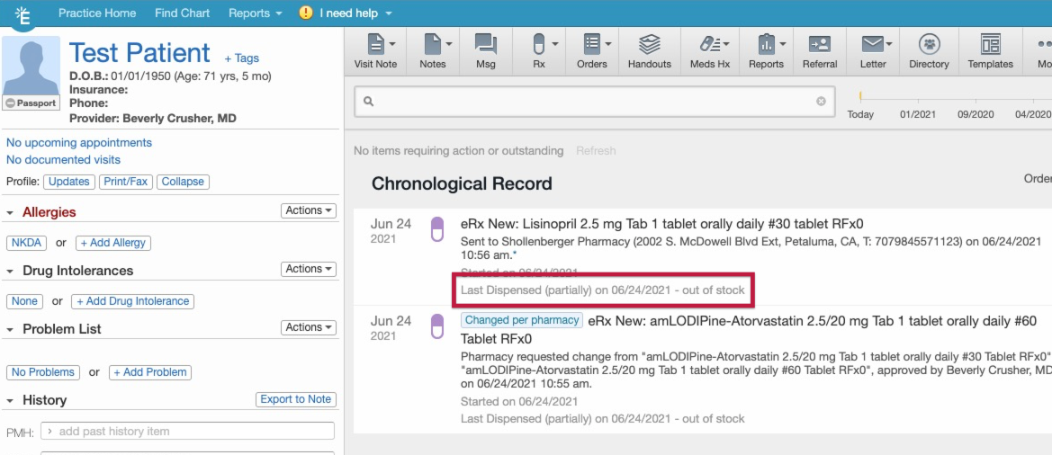The image size is (1052, 455).
Task: Click the Msg message icon
Action: [x=485, y=50]
